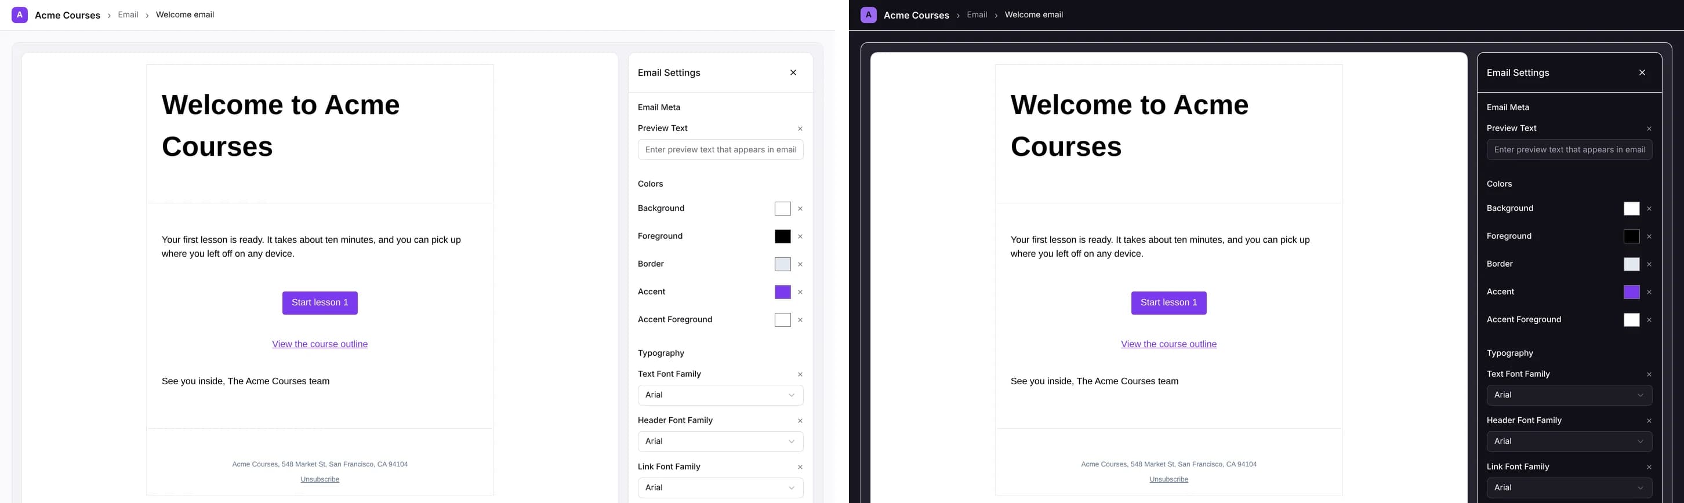Reset Border color in light window
The image size is (1684, 503).
(x=800, y=265)
